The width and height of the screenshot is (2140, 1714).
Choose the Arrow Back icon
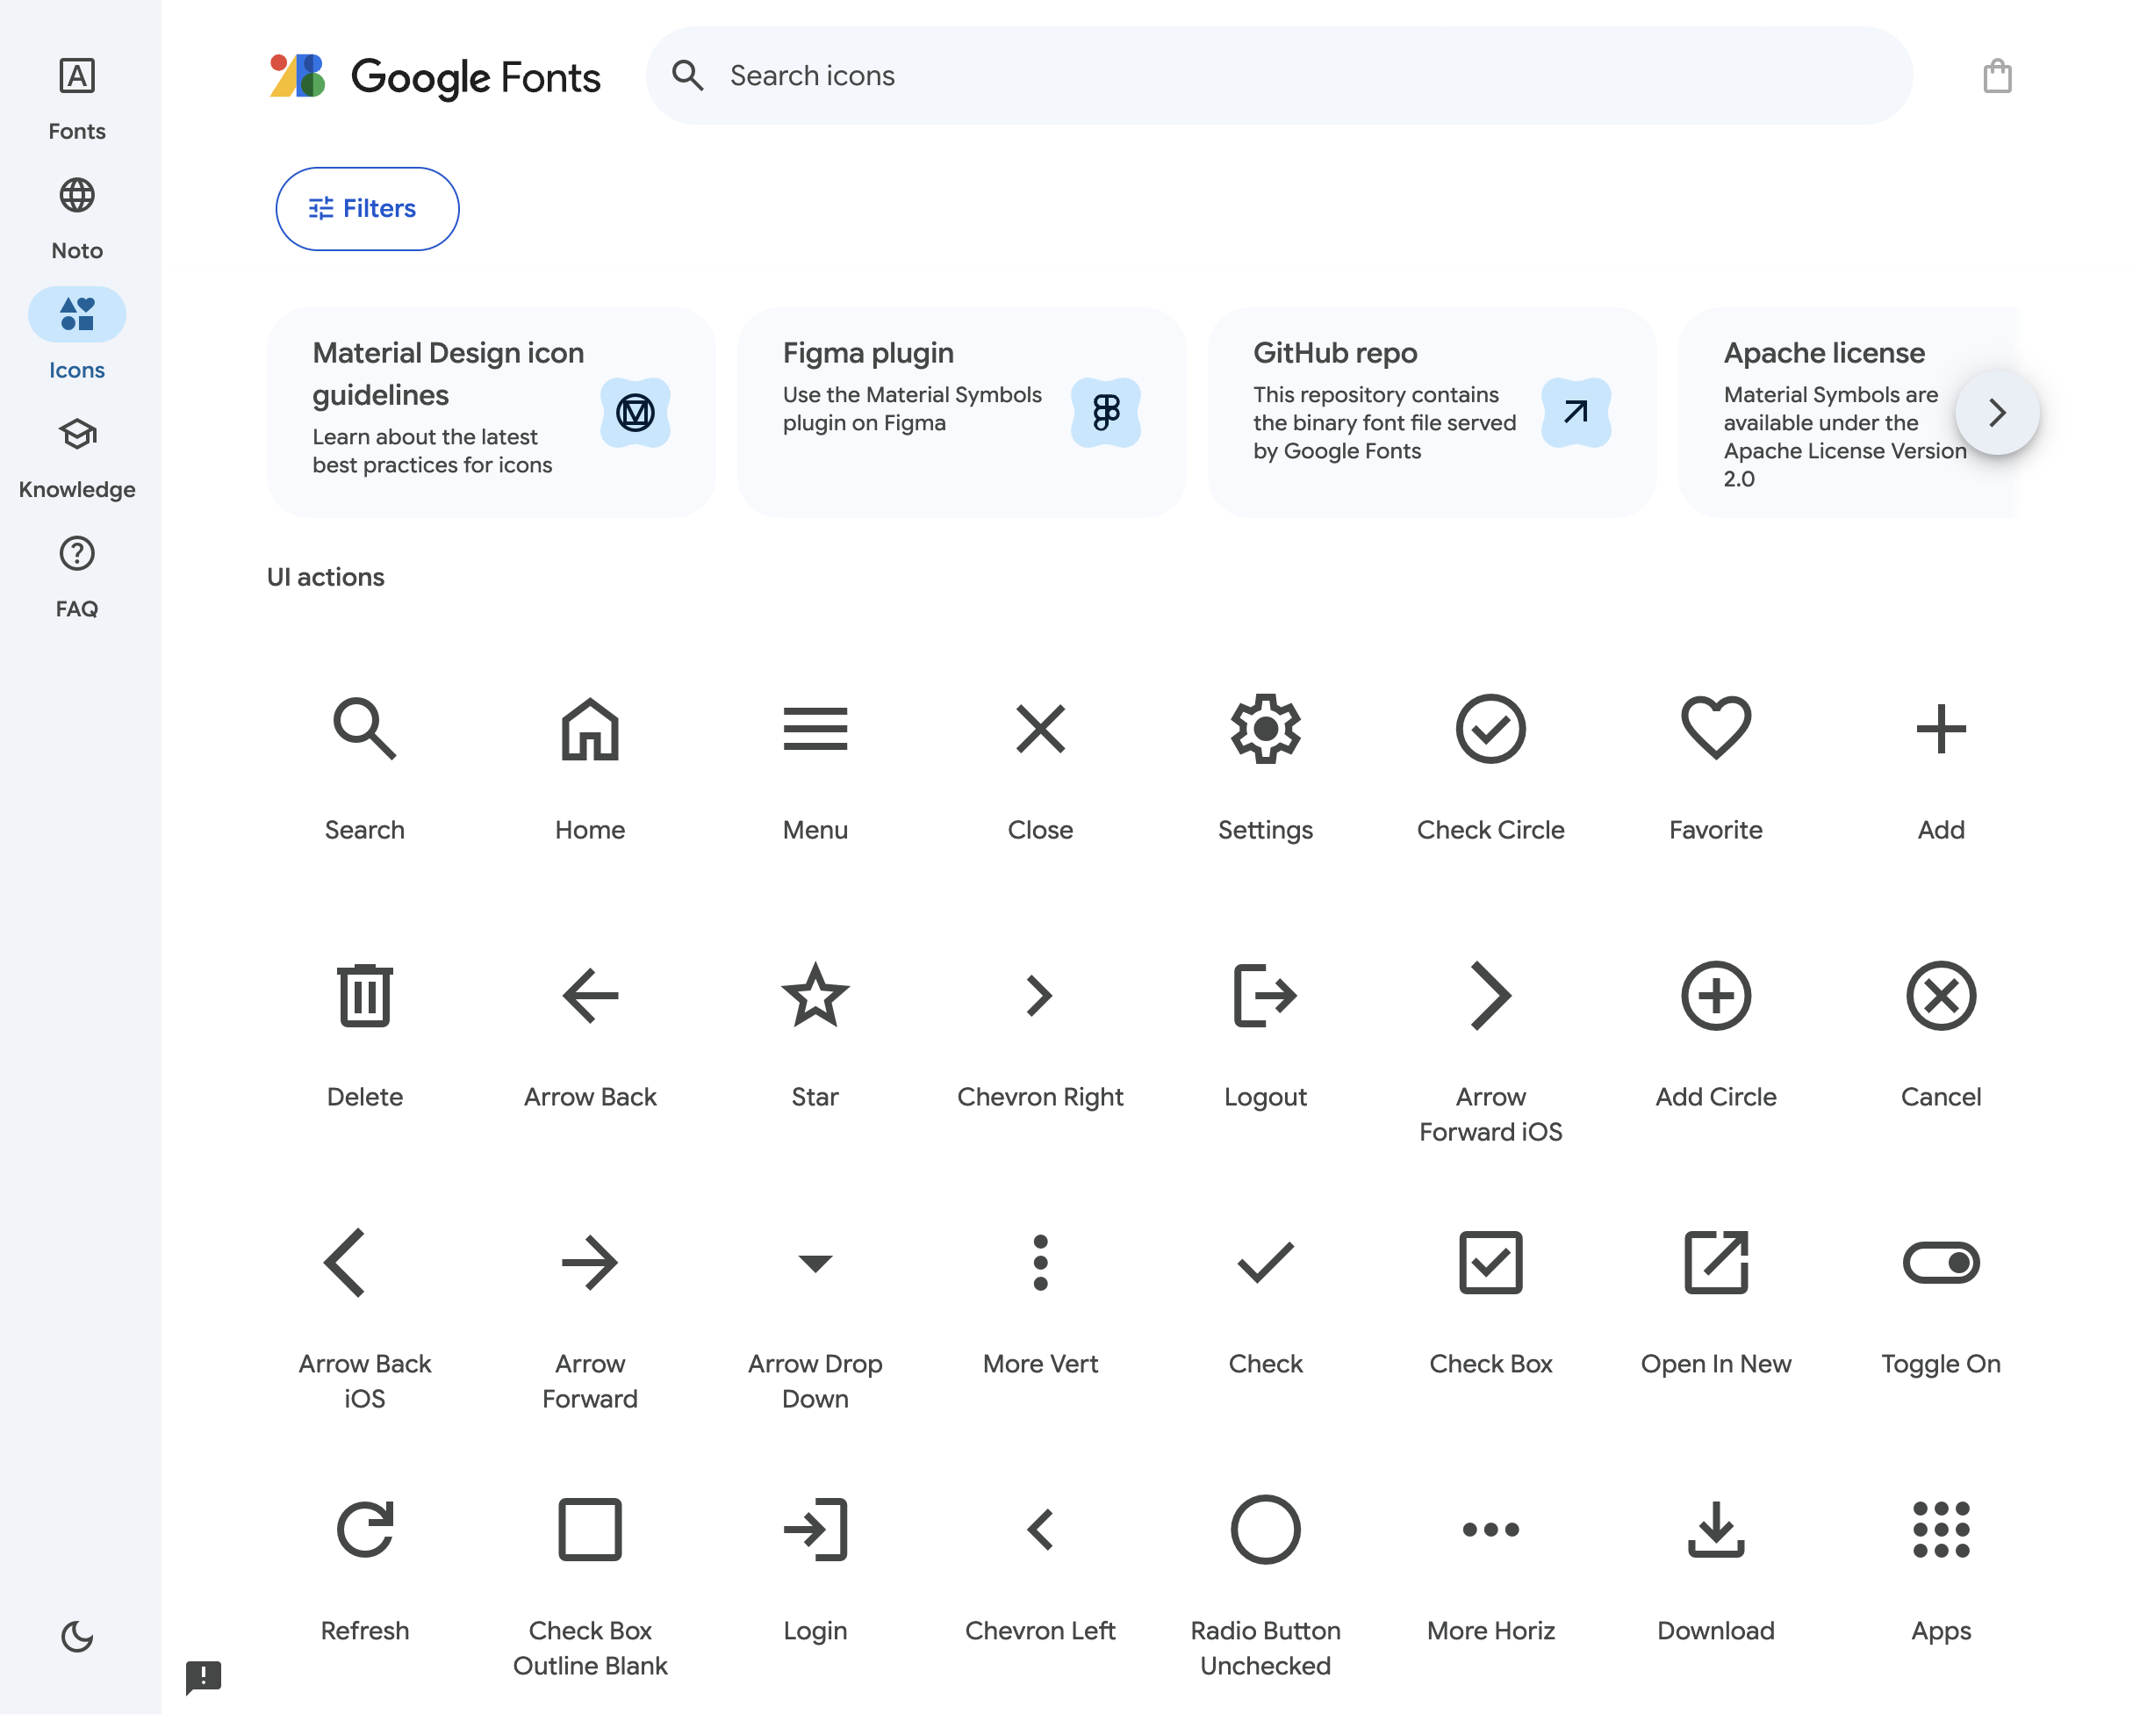[590, 995]
